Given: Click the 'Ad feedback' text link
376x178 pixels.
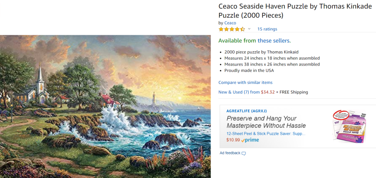Looking at the screenshot, I should coord(230,153).
